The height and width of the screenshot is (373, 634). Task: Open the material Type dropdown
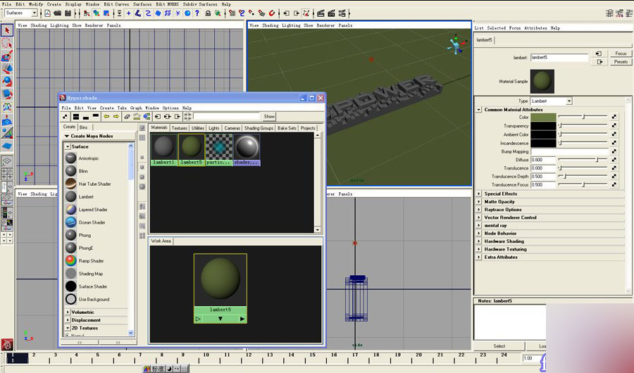551,101
